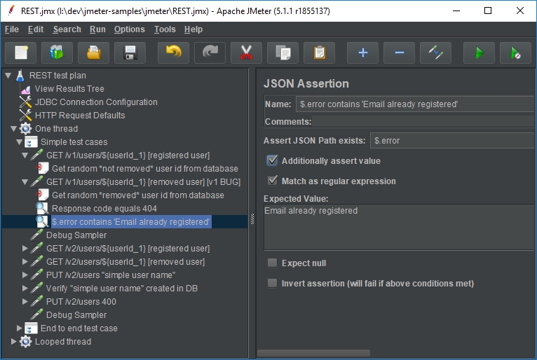Click the Undo arrow icon

tap(173, 53)
